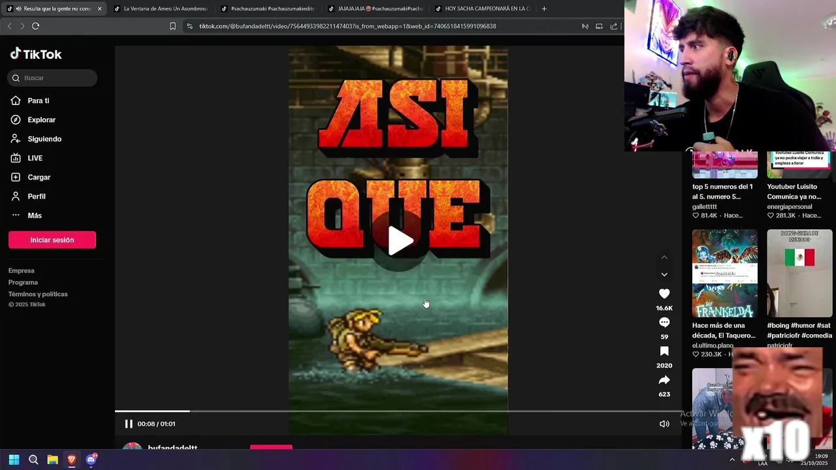Open Términos y políticas link

tap(38, 294)
